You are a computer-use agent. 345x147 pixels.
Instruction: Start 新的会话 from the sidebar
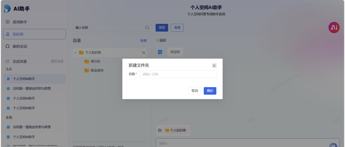[x=20, y=46]
